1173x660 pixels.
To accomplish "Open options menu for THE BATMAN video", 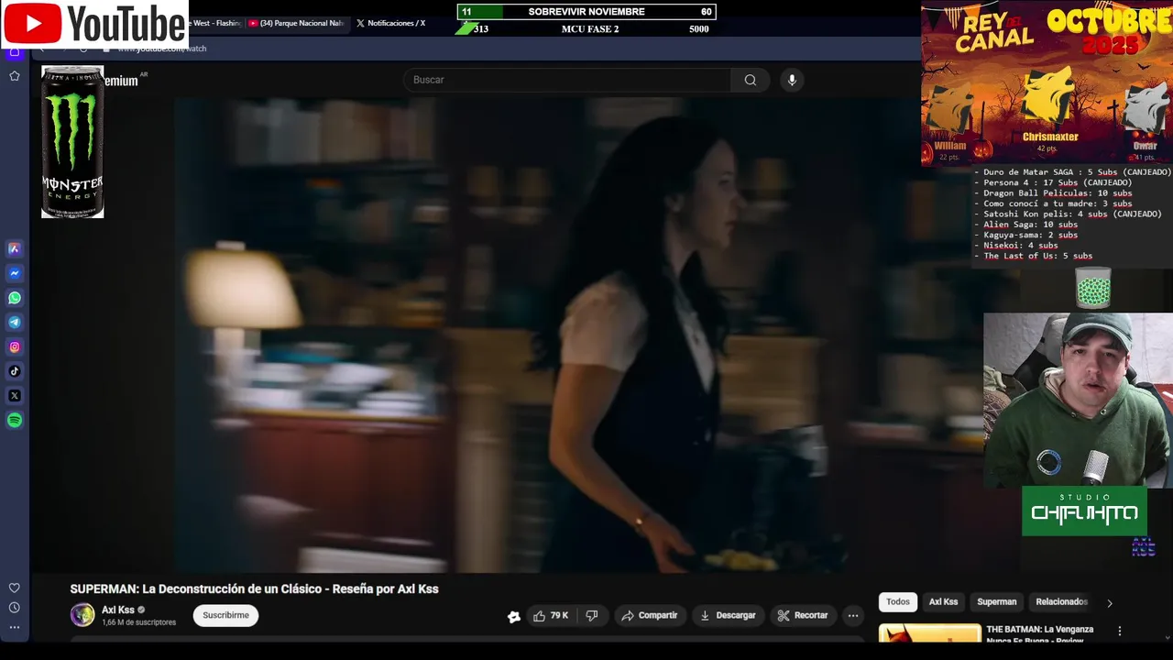I will (1119, 631).
